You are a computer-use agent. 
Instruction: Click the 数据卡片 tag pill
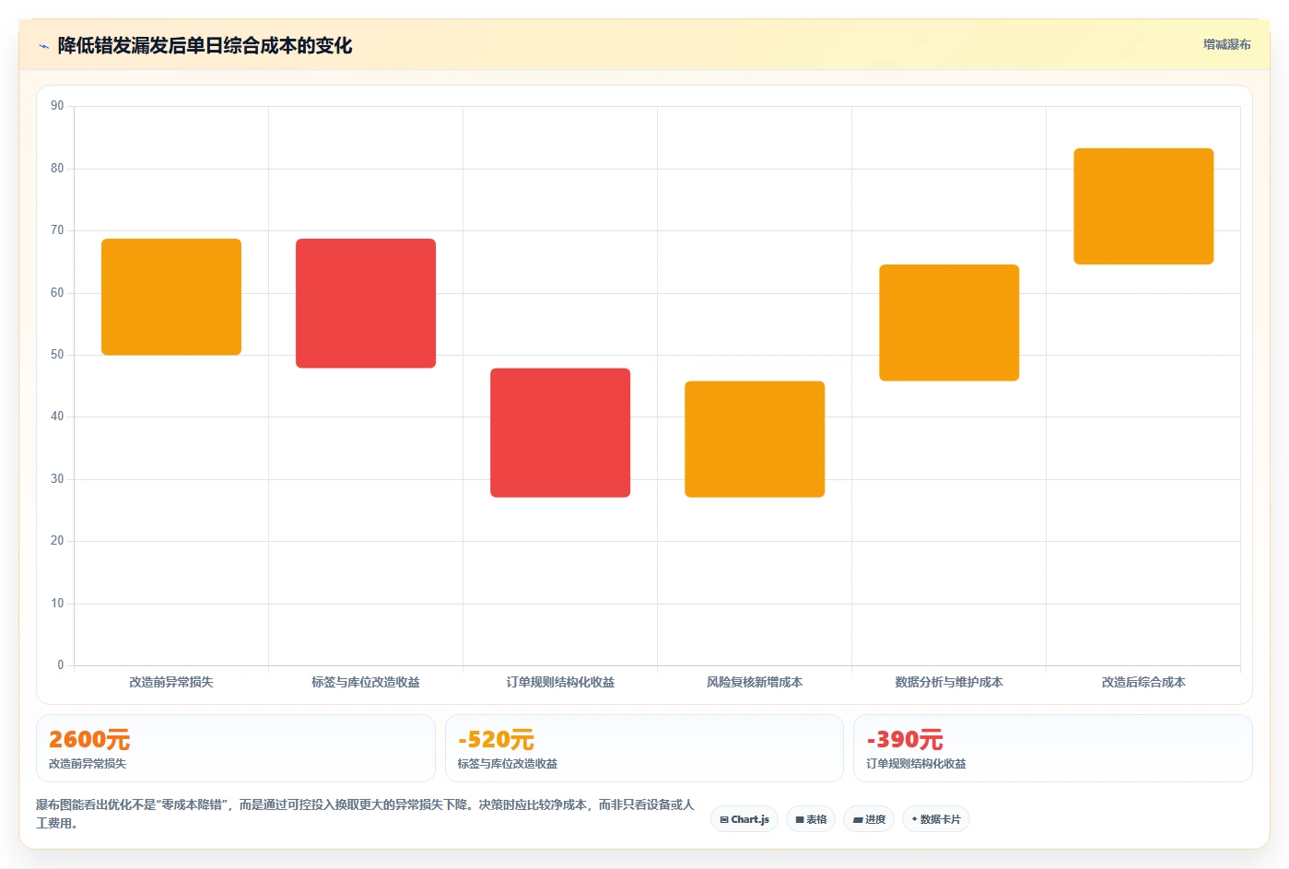935,819
